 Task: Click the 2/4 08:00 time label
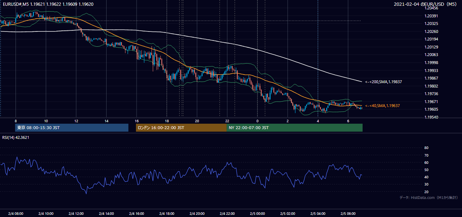16,213
